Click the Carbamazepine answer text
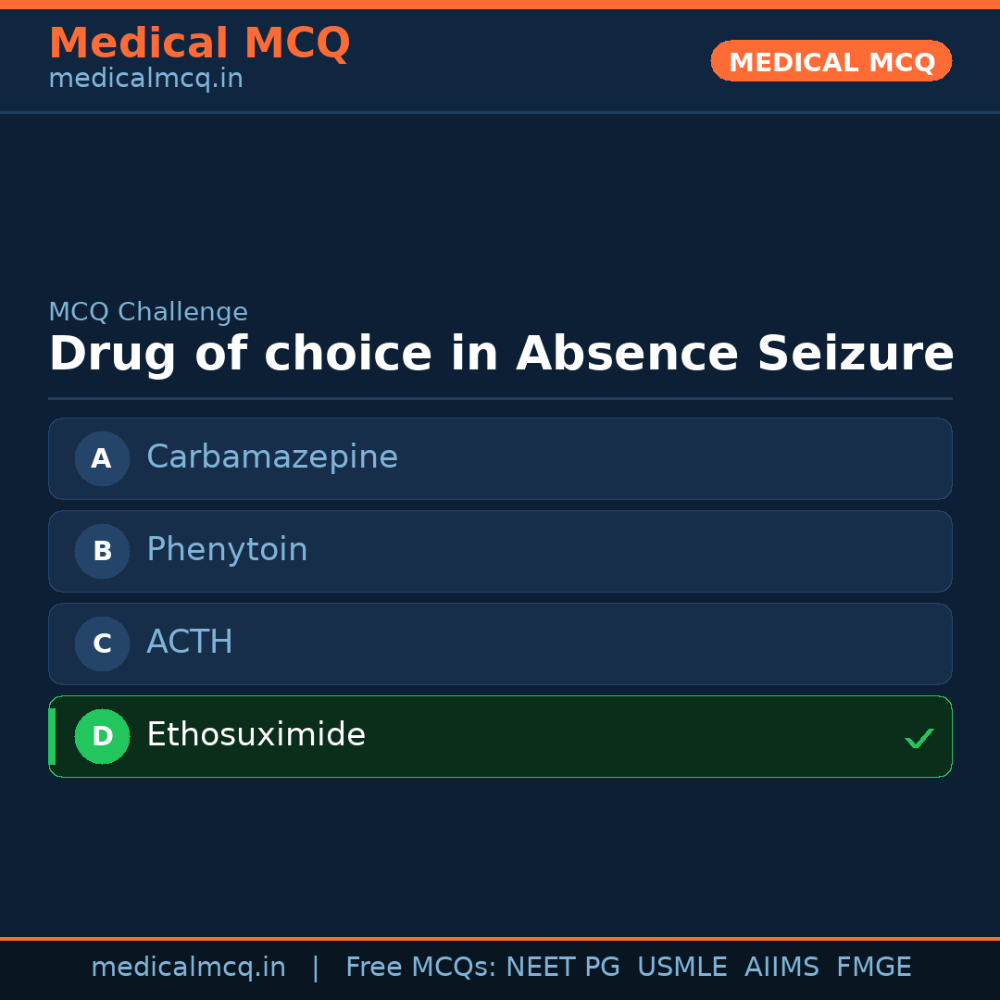Screen dimensions: 1000x1000 (x=272, y=457)
